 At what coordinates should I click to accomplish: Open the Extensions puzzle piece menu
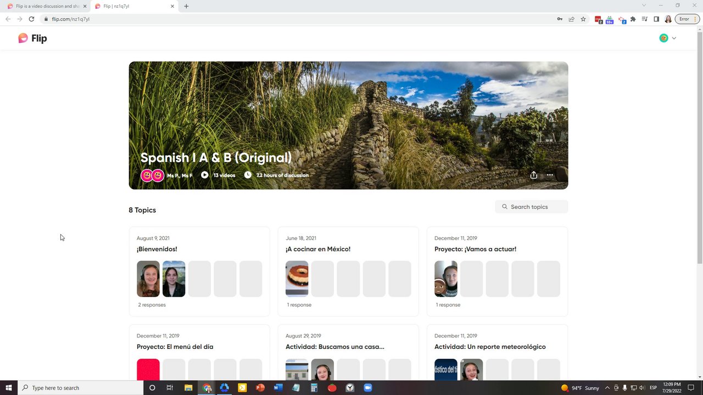pos(633,19)
